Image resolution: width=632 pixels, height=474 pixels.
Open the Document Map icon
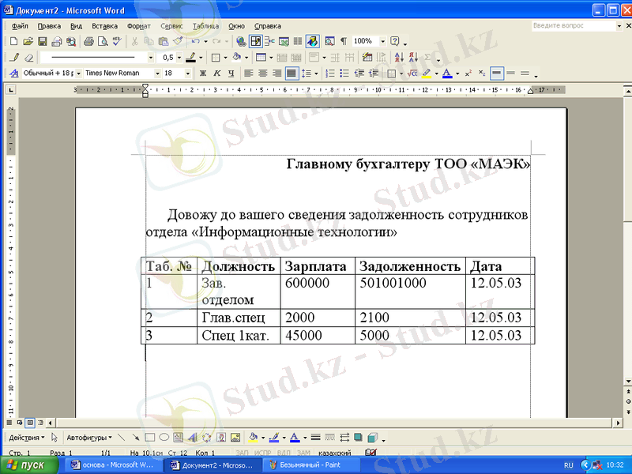click(329, 41)
